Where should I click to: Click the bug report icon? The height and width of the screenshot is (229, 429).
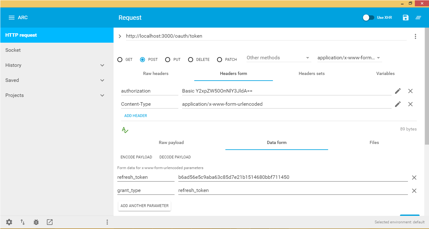(x=36, y=222)
